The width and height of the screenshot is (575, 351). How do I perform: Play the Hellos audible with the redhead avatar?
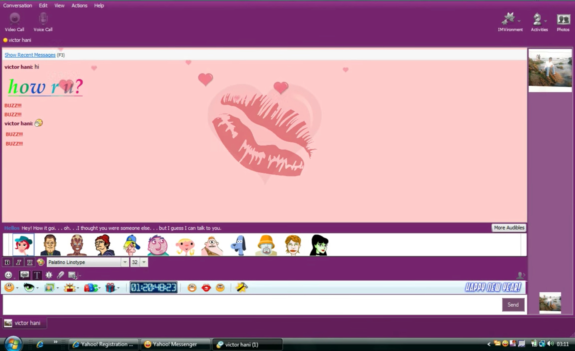point(24,245)
